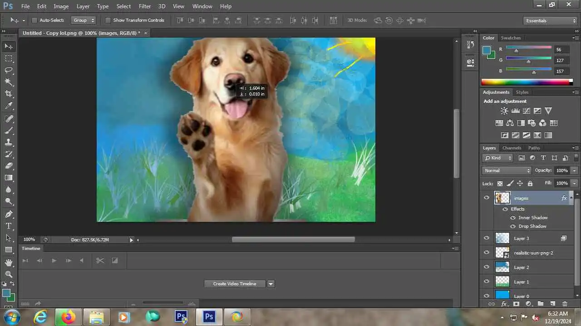This screenshot has width=581, height=326.
Task: Select the Lasso tool
Action: pyautogui.click(x=9, y=70)
